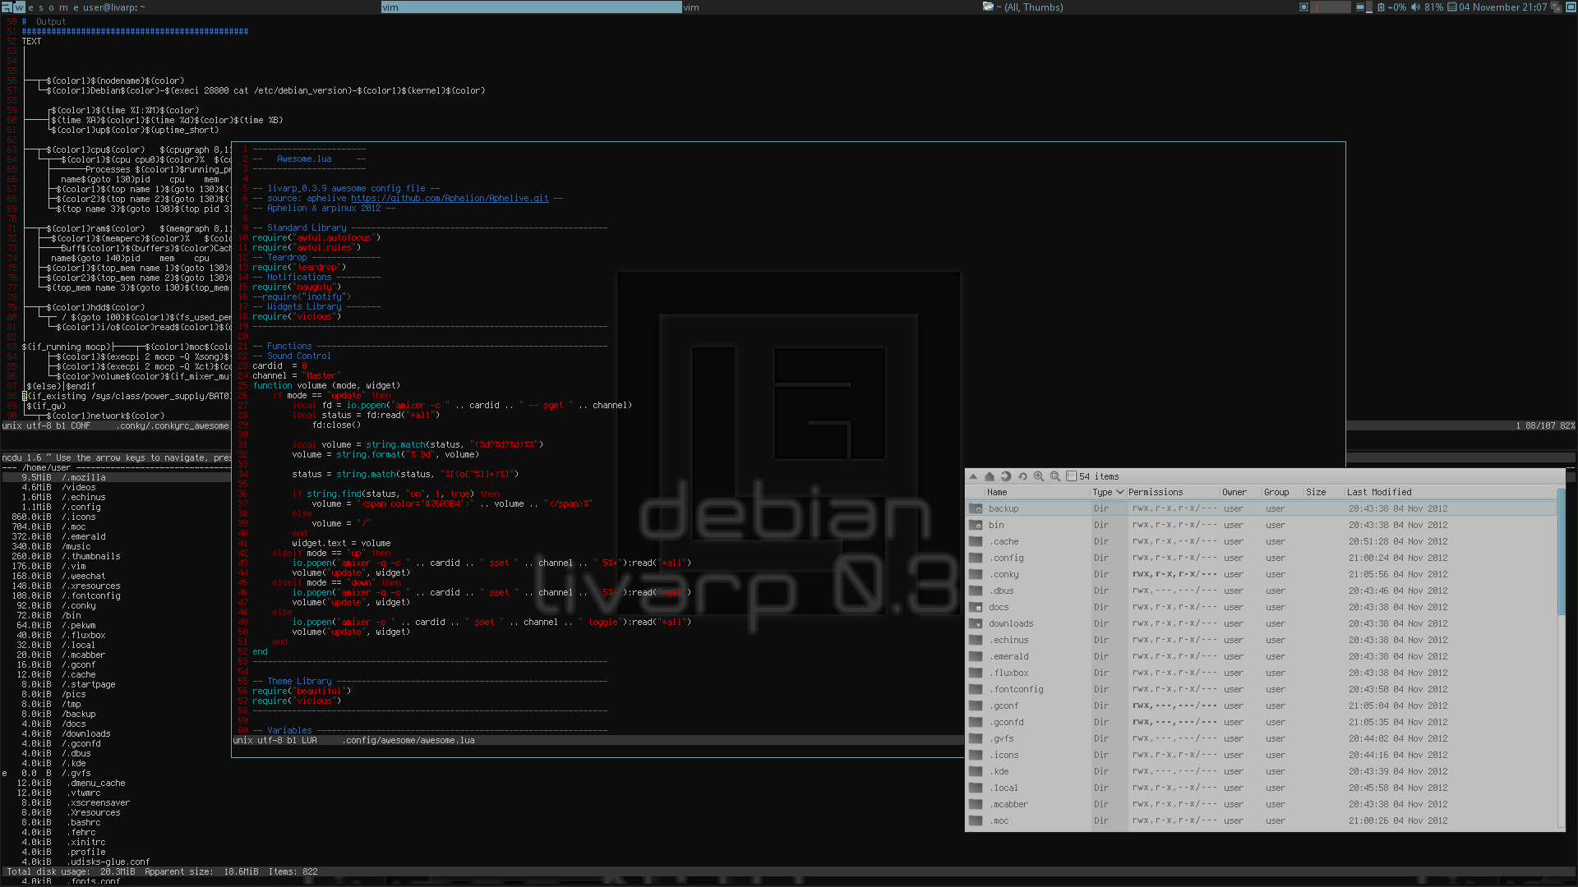Select the downloads folder icon
1578x887 pixels.
(x=976, y=623)
